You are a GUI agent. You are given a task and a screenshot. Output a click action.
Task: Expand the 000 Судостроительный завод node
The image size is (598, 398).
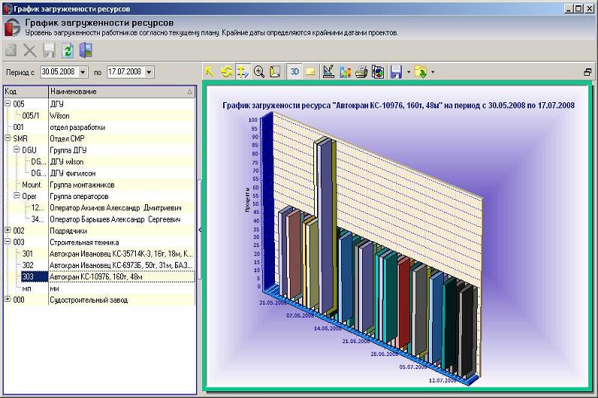pyautogui.click(x=8, y=300)
